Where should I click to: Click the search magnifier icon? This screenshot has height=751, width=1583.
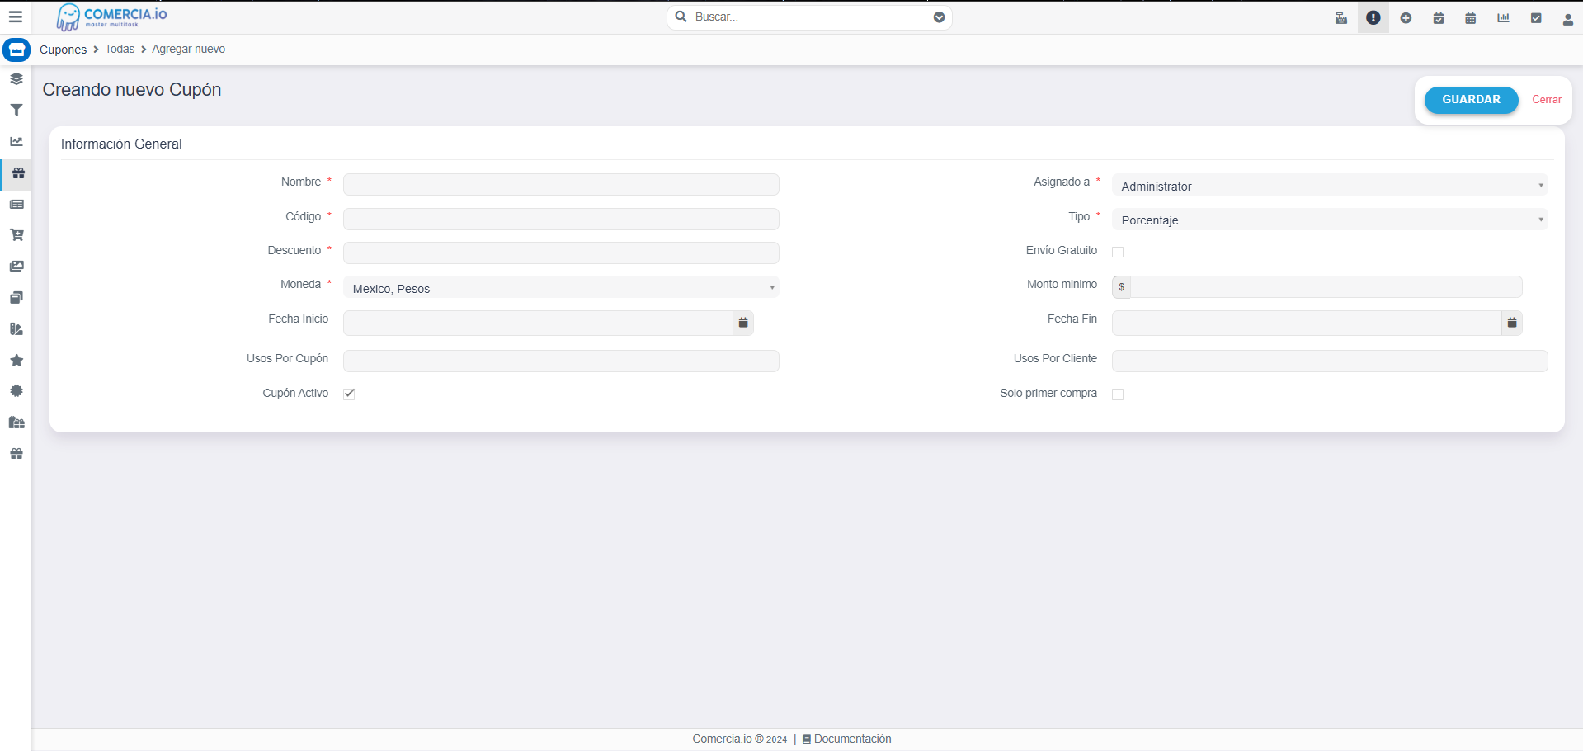click(681, 17)
